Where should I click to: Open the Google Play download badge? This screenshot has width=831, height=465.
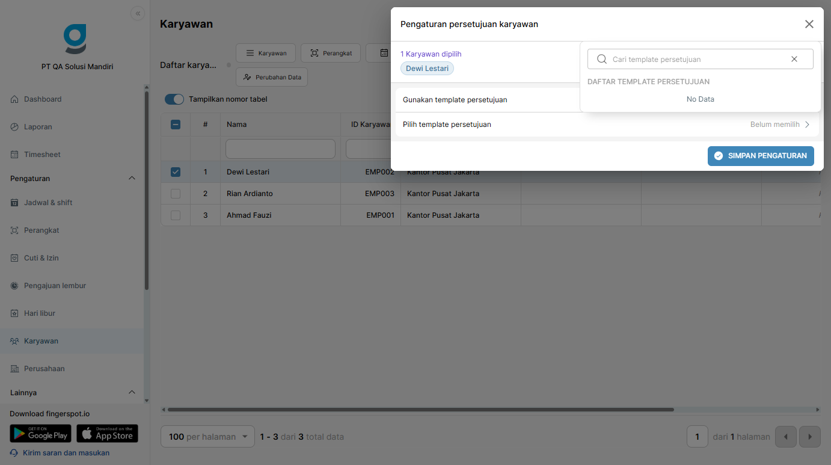(x=40, y=434)
